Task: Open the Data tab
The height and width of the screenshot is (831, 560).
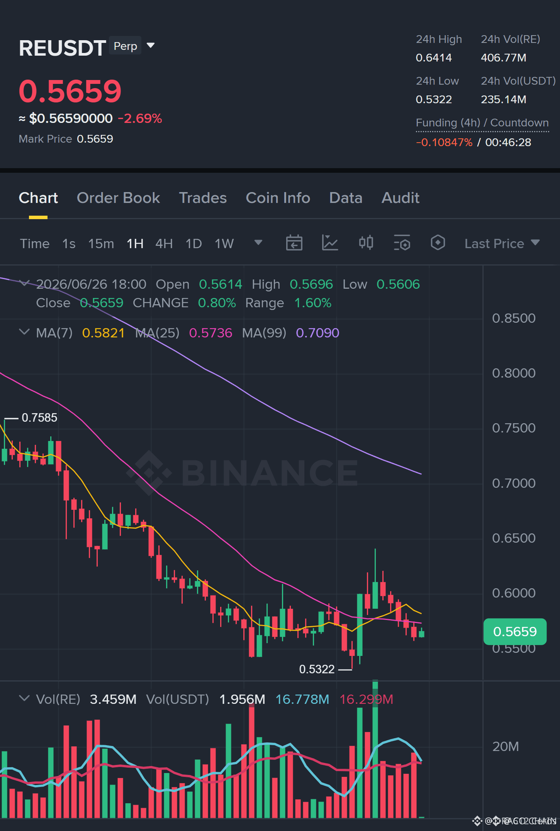Action: pyautogui.click(x=346, y=198)
